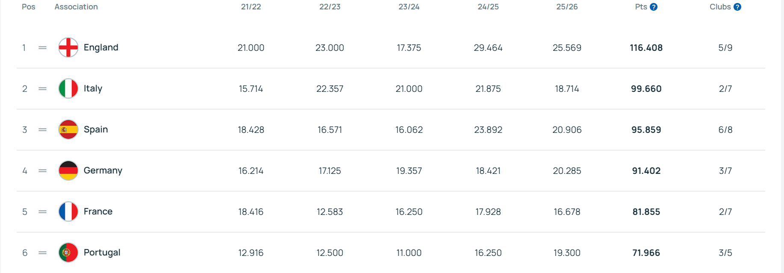Click Spain's total points 95.859
Viewport: 784px width, 273px height.
point(646,129)
